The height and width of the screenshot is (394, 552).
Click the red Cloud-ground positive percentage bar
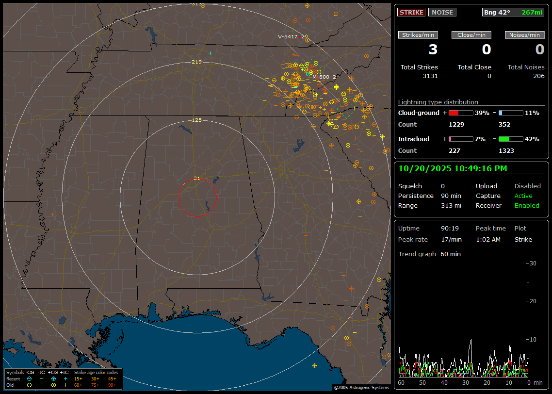click(460, 113)
